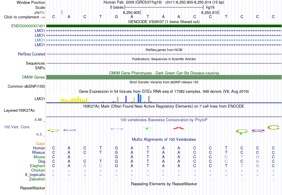This screenshot has width=282, height=195.
Task: Click the 8,250,910 ruler position marker
Action: (210, 12)
